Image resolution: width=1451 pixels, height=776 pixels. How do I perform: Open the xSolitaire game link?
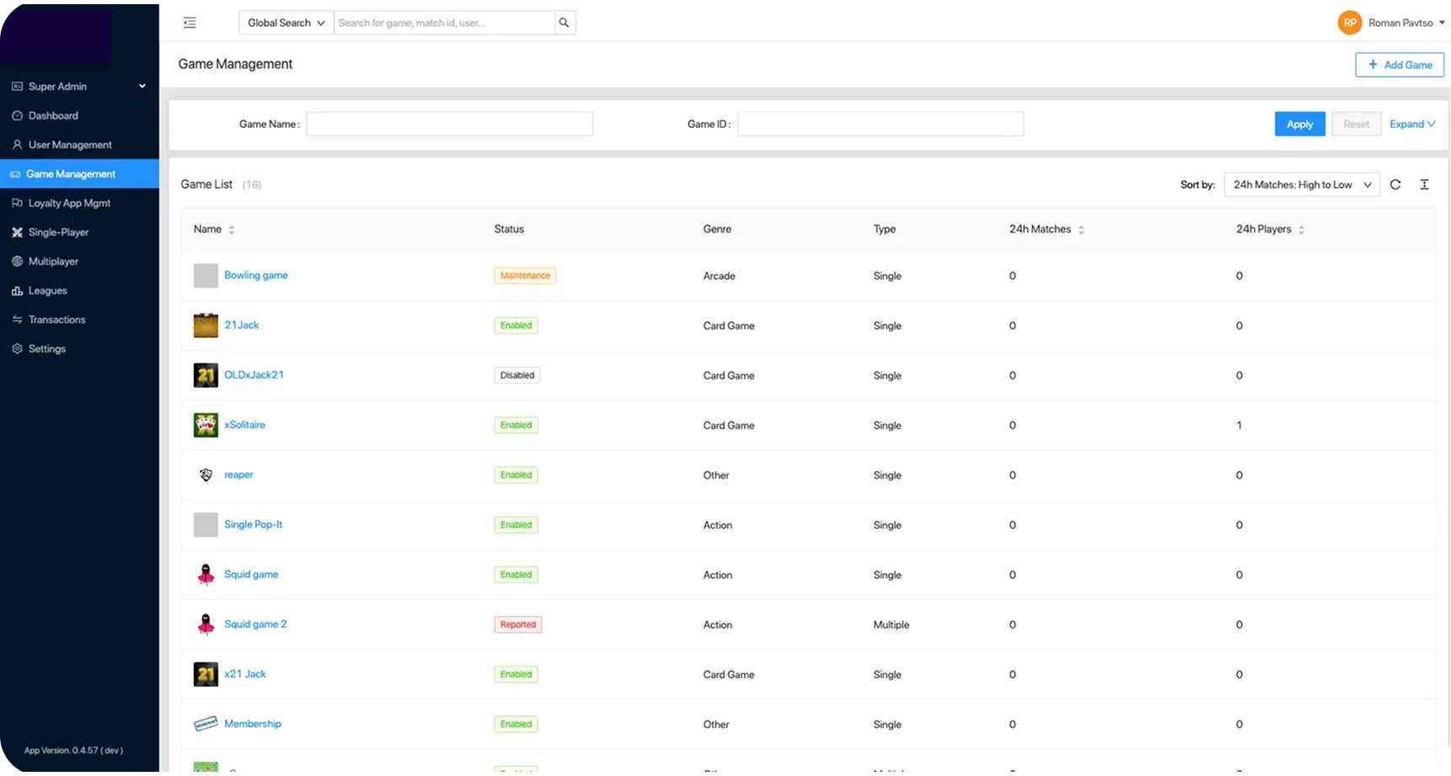point(244,425)
